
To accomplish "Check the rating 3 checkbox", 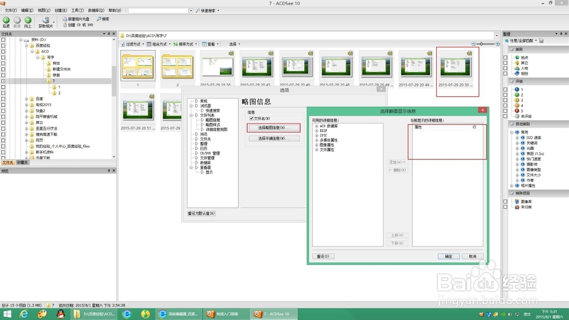I will point(505,100).
